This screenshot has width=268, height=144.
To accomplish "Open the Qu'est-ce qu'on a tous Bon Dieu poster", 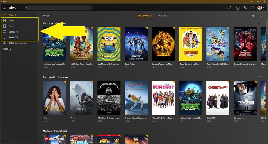I will click(163, 98).
